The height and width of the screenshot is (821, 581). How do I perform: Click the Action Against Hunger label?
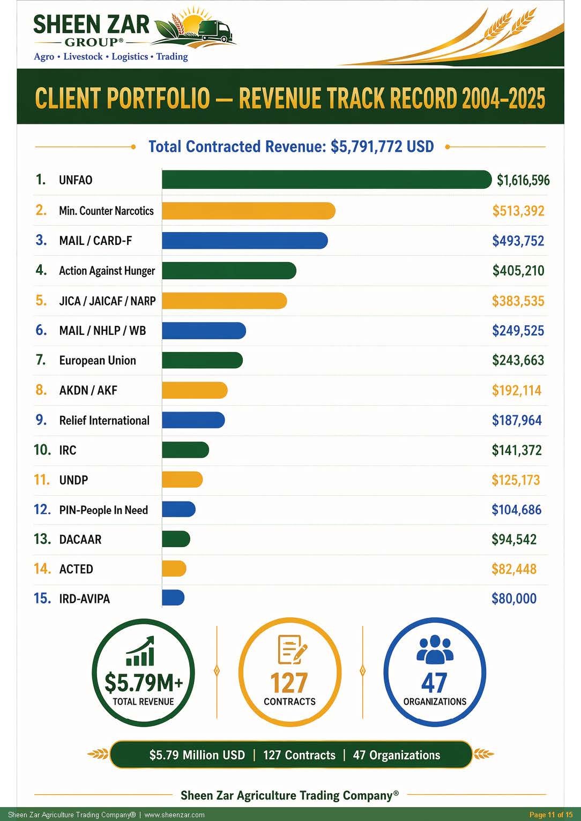tap(107, 271)
